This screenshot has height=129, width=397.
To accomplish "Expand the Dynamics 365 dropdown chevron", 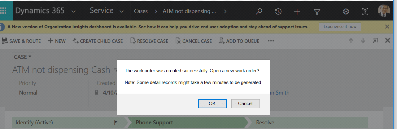I will (73, 11).
